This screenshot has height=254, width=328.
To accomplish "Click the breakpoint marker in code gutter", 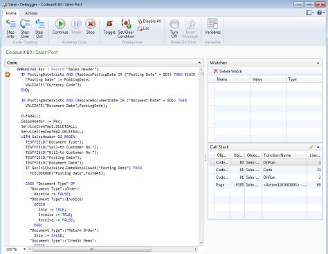I will 8,75.
